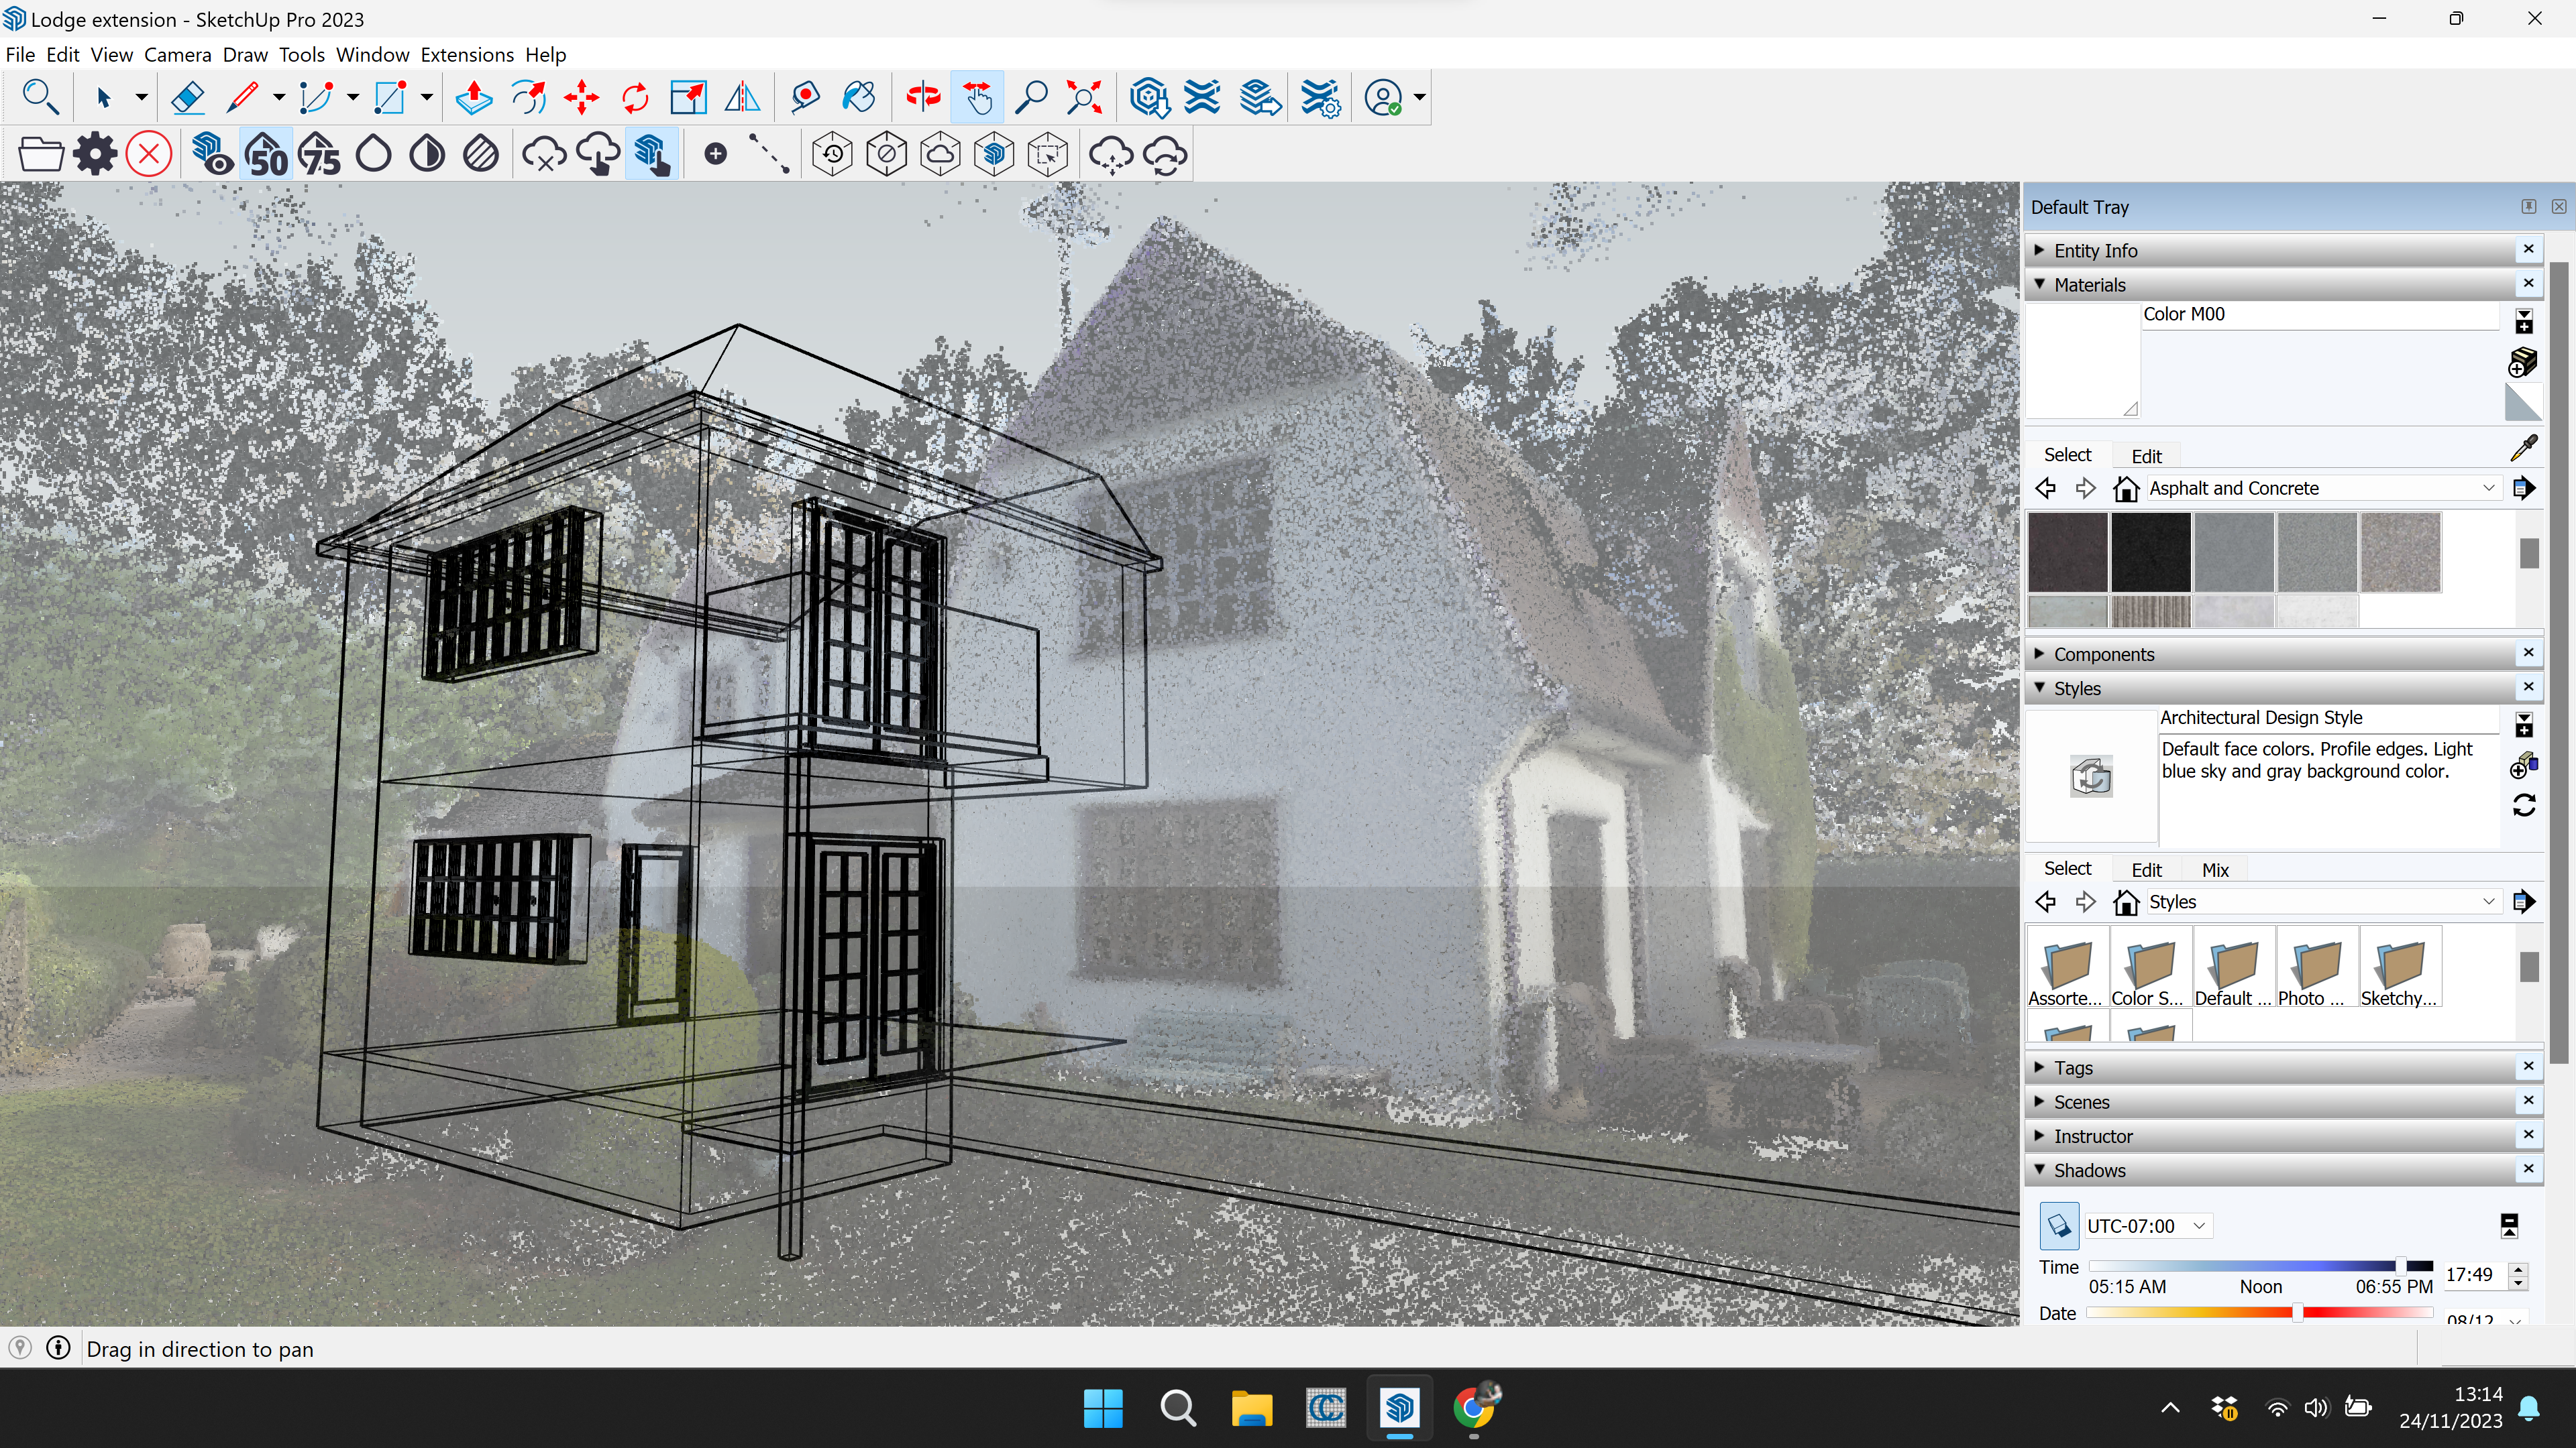Select the Eraser tool
Viewport: 2576px width, 1448px height.
188,98
